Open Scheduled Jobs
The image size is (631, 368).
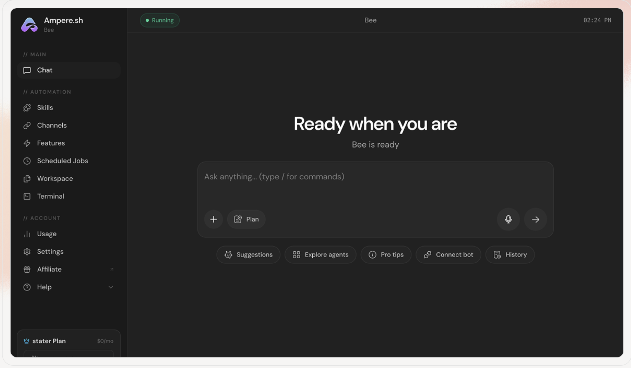tap(62, 161)
